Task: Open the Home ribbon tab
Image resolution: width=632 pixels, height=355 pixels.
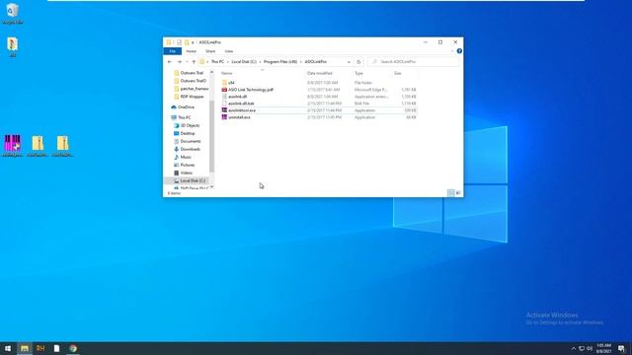Action: (191, 51)
